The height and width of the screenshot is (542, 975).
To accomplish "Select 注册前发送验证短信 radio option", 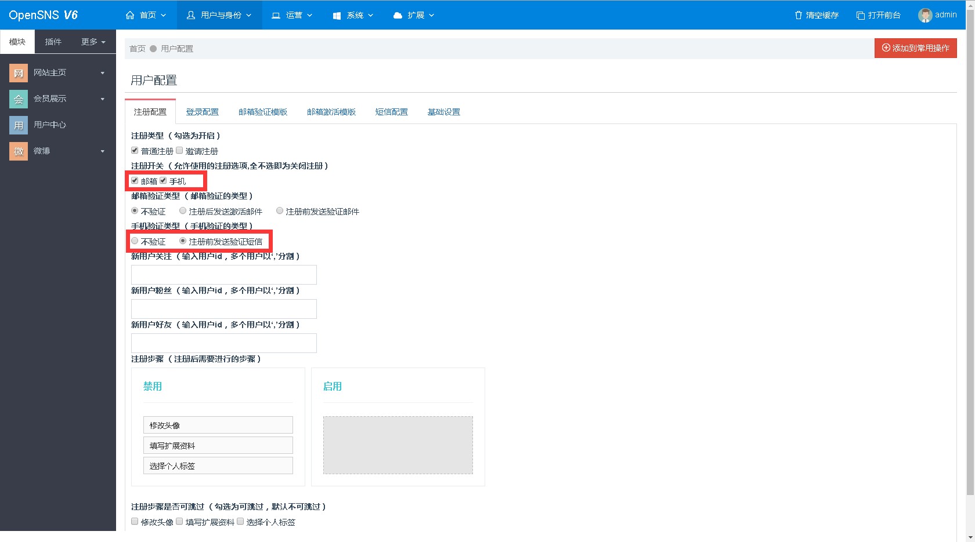I will (183, 241).
